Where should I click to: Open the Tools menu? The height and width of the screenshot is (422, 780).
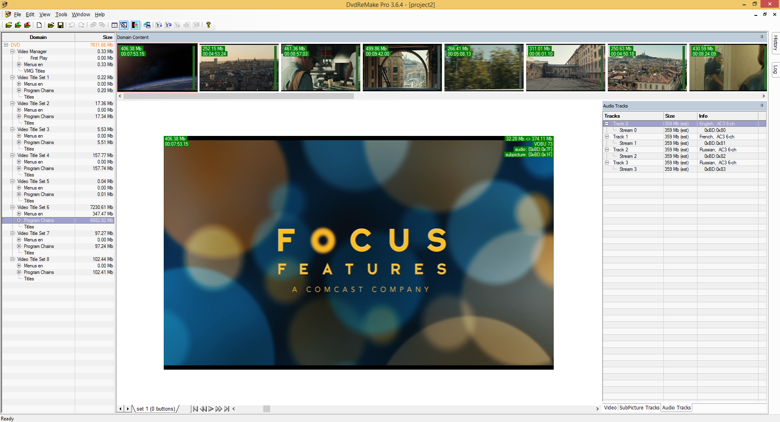pyautogui.click(x=61, y=15)
